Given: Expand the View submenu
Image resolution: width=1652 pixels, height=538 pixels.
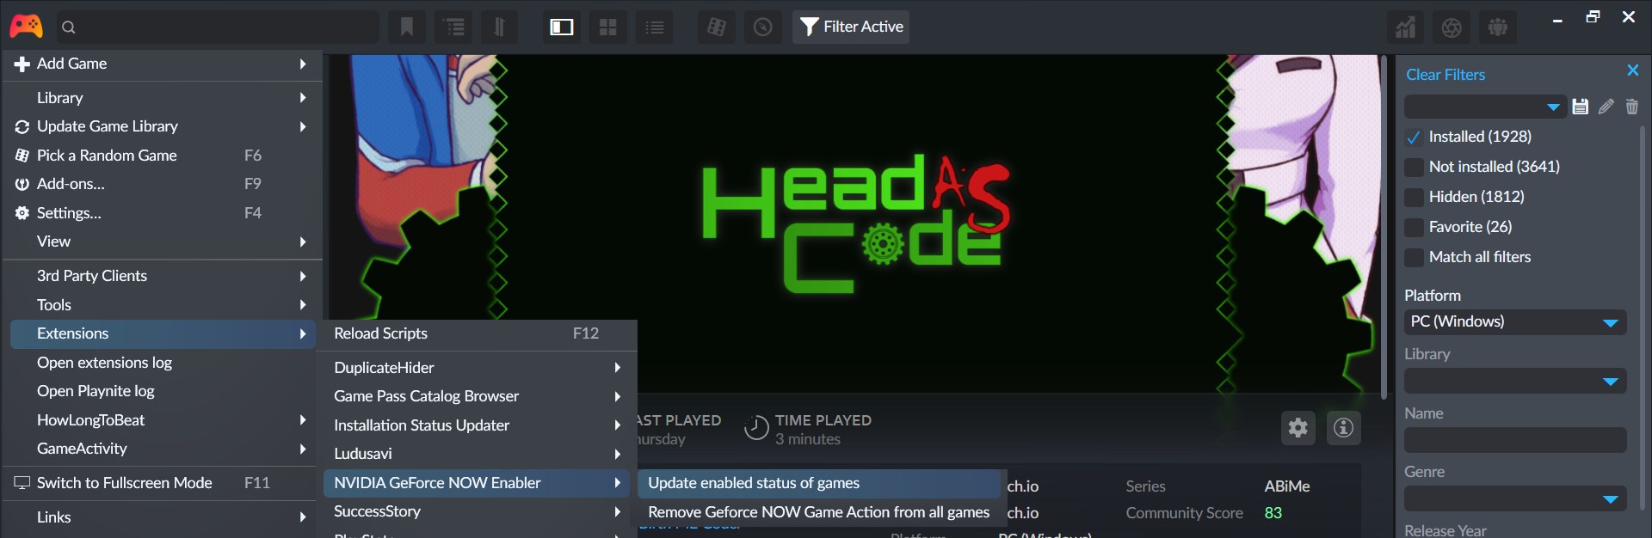Looking at the screenshot, I should pos(162,241).
